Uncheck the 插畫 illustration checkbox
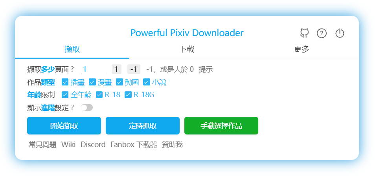Viewport: 375px width, 178px height. (65, 82)
